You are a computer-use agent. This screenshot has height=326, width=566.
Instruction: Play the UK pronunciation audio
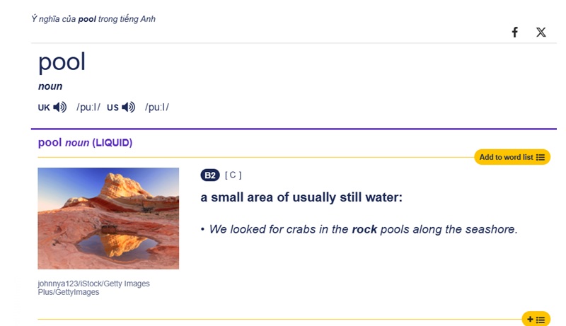tap(60, 107)
